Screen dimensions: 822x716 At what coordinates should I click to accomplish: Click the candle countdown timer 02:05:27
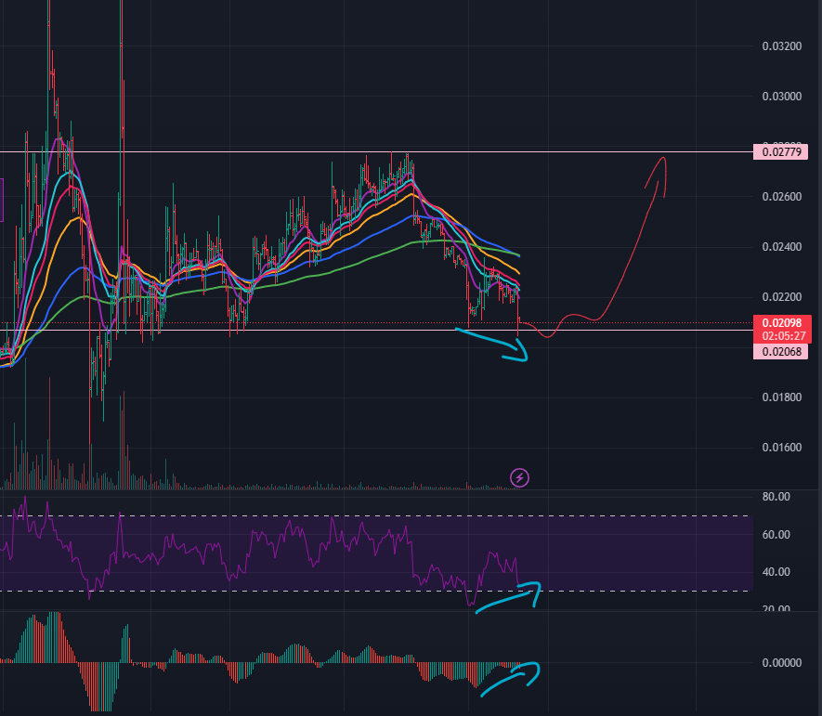tap(782, 336)
